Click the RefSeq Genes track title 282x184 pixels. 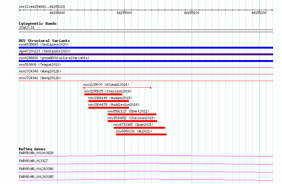point(32,149)
